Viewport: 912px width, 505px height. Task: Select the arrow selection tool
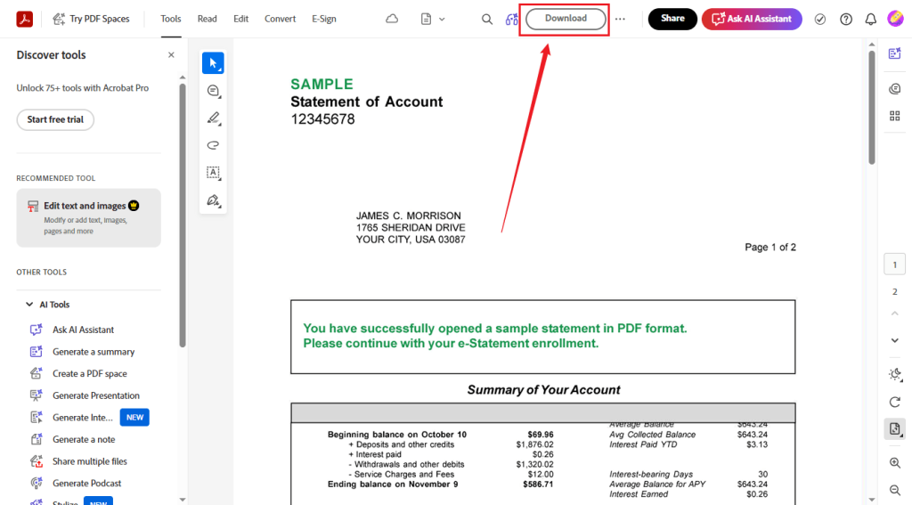click(213, 63)
